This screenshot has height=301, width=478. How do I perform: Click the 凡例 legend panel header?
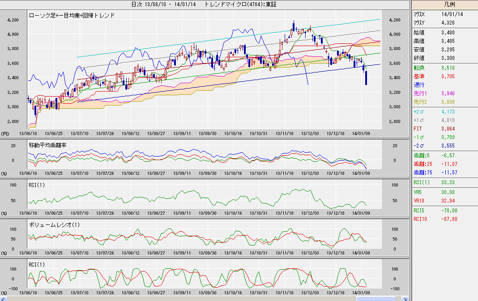tap(444, 4)
